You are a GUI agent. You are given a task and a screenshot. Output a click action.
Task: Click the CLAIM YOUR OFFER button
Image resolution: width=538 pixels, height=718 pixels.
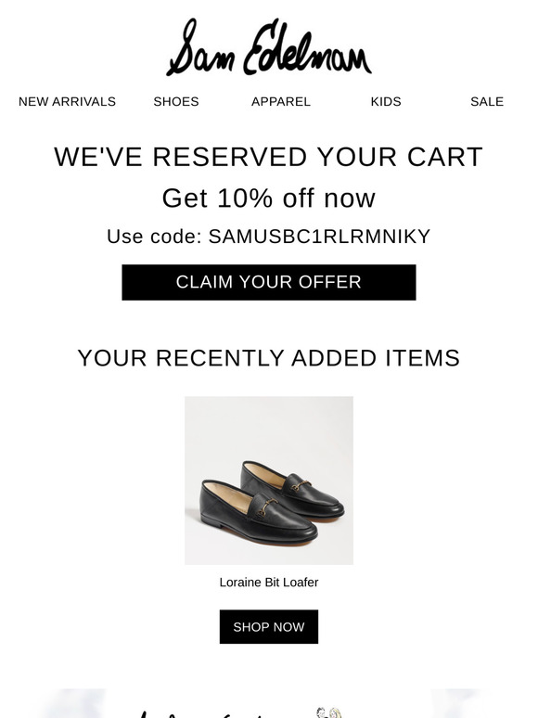269,282
